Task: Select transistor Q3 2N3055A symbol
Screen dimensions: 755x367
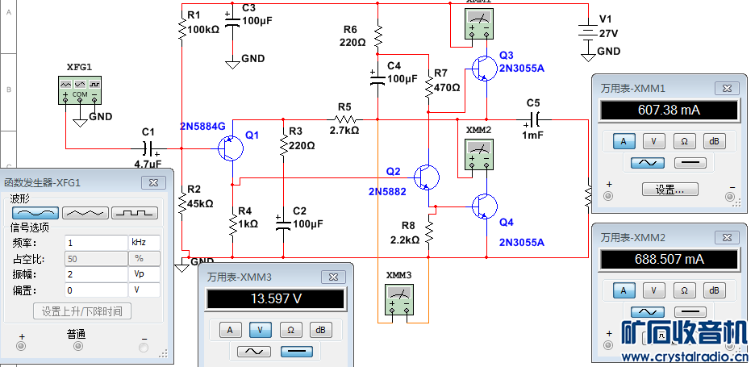Action: pyautogui.click(x=485, y=69)
